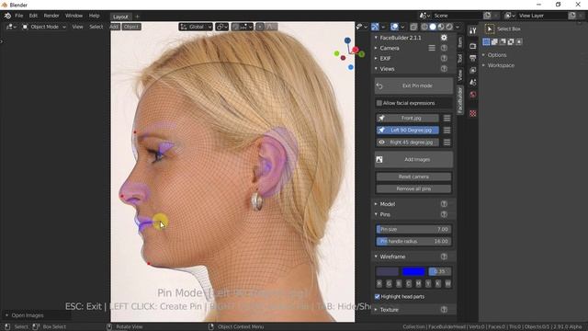
Task: Select the Front.jpg view
Action: click(x=408, y=119)
